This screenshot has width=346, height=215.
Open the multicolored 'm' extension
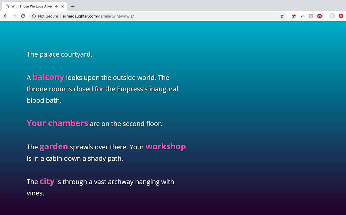point(294,16)
